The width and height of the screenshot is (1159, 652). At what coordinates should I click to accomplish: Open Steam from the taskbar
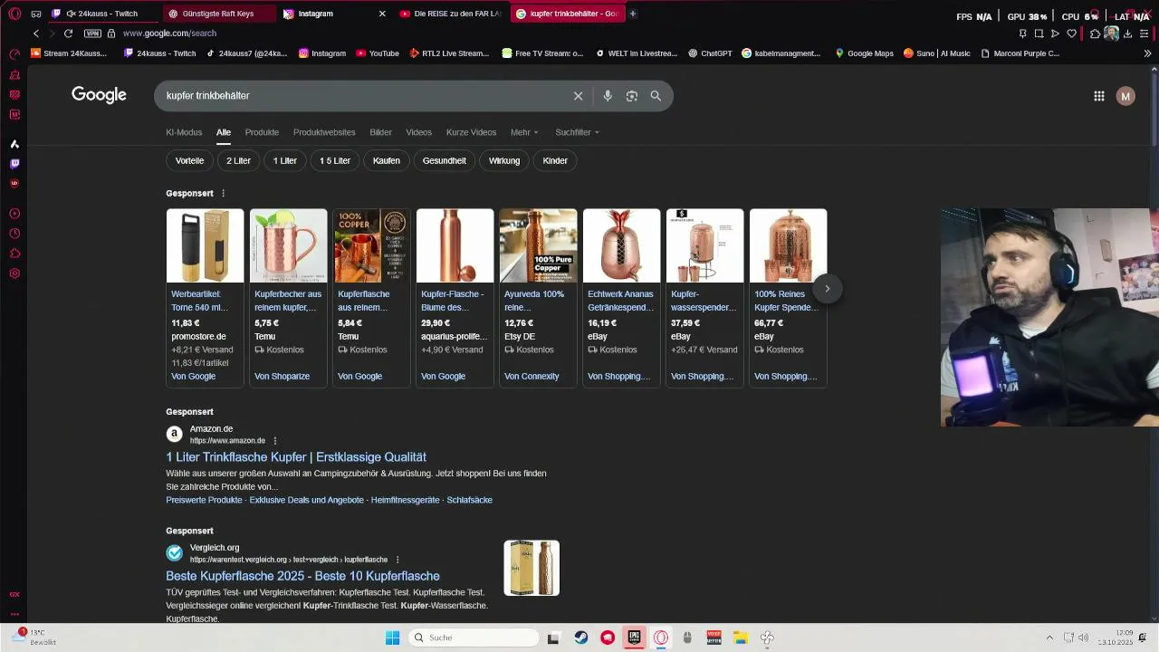tap(580, 638)
